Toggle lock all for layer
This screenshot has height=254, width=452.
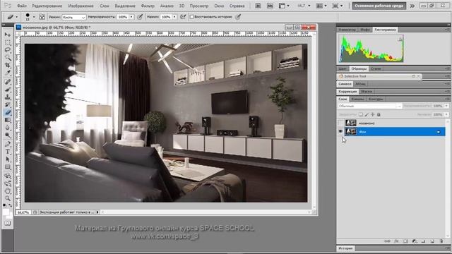pyautogui.click(x=379, y=114)
